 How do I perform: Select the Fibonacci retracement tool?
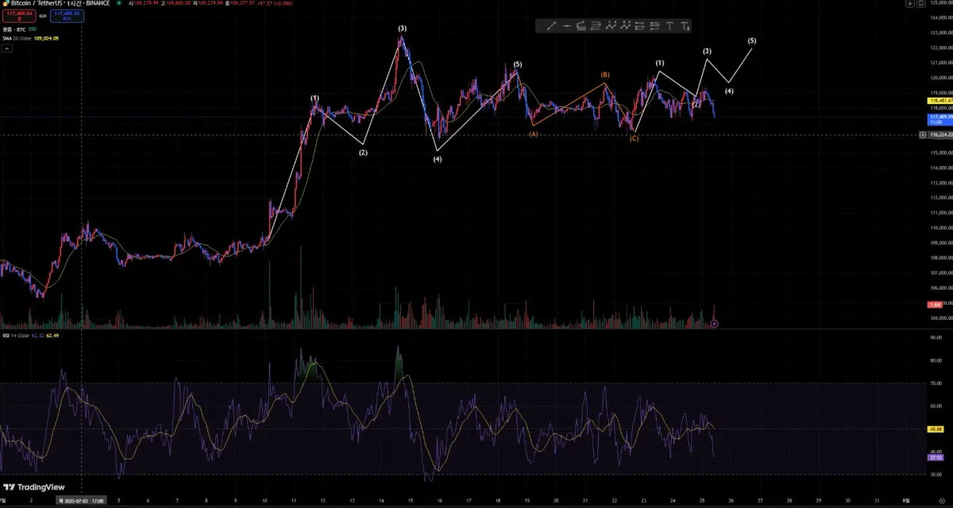[596, 26]
